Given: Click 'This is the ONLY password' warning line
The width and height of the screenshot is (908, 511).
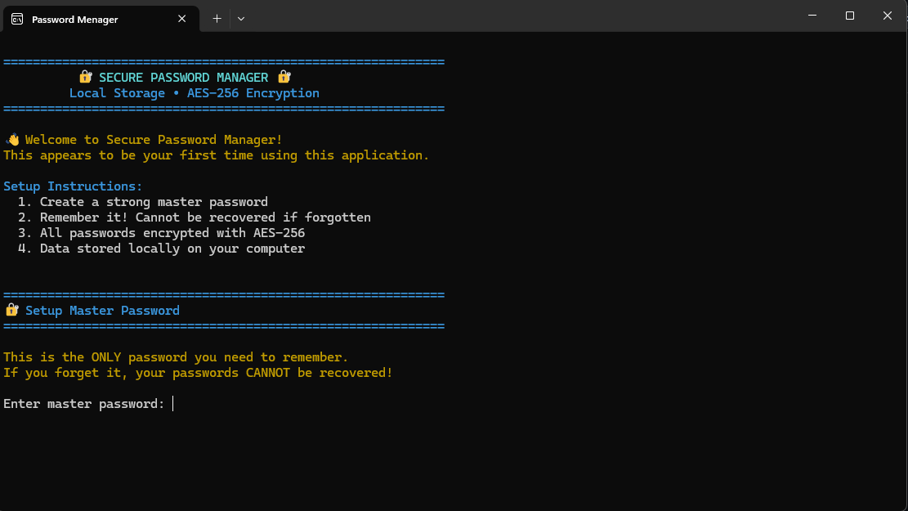Looking at the screenshot, I should click(x=176, y=357).
